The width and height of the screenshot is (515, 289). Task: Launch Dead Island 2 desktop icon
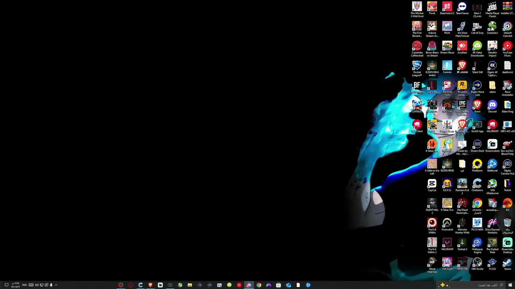coord(447,8)
